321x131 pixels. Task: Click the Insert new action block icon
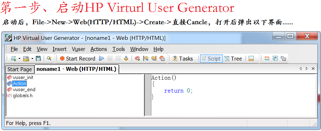(x=137, y=59)
